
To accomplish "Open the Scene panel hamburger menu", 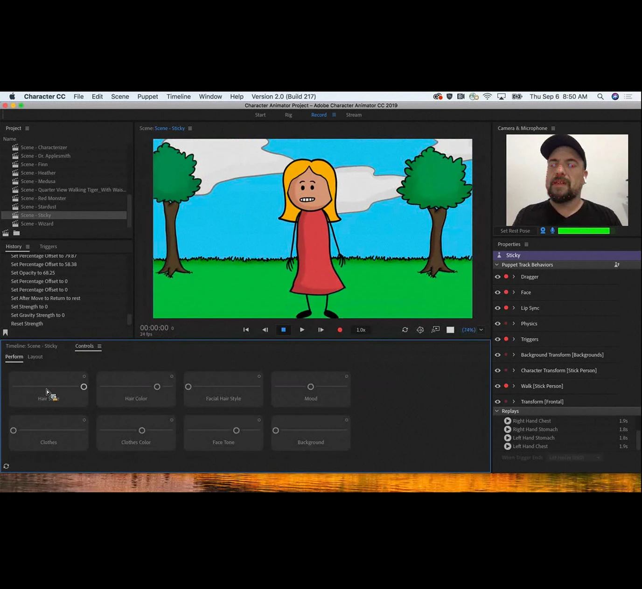I will (x=190, y=128).
